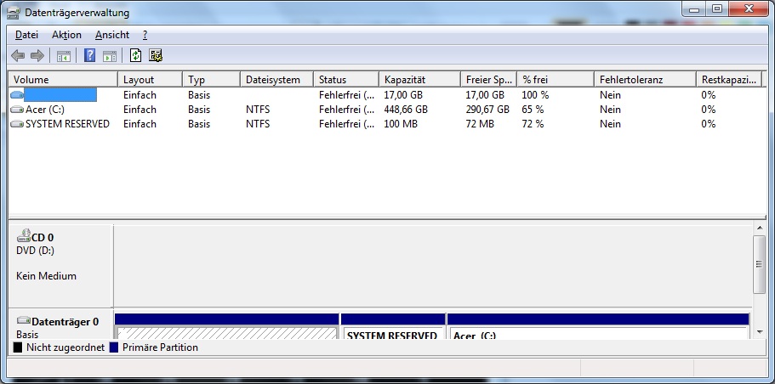Screen dimensions: 775x384
Task: Sort by the % frei column header
Action: [x=556, y=80]
